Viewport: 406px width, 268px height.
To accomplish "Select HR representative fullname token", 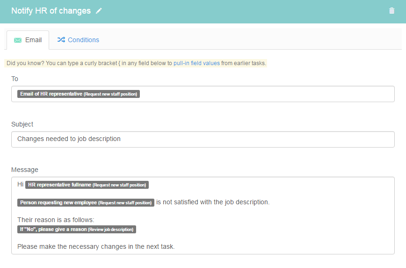I will click(87, 185).
